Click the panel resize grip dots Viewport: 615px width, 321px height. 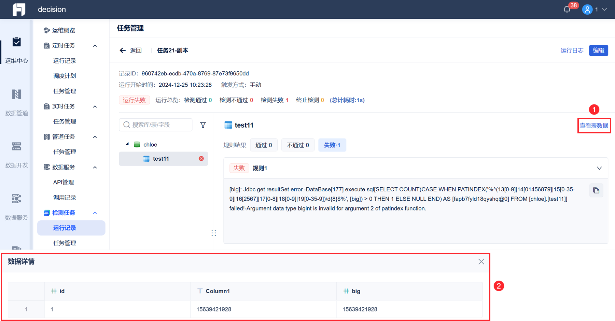pyautogui.click(x=214, y=233)
